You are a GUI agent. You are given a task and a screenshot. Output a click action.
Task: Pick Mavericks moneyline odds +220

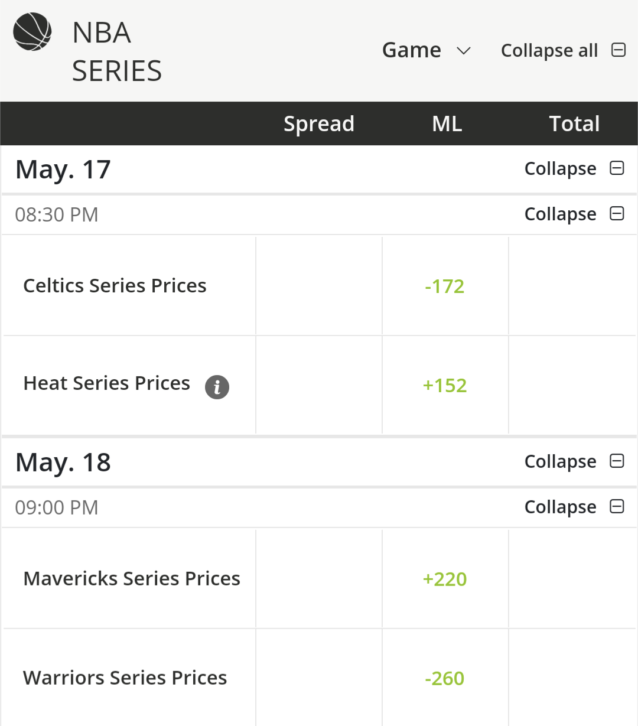point(445,580)
